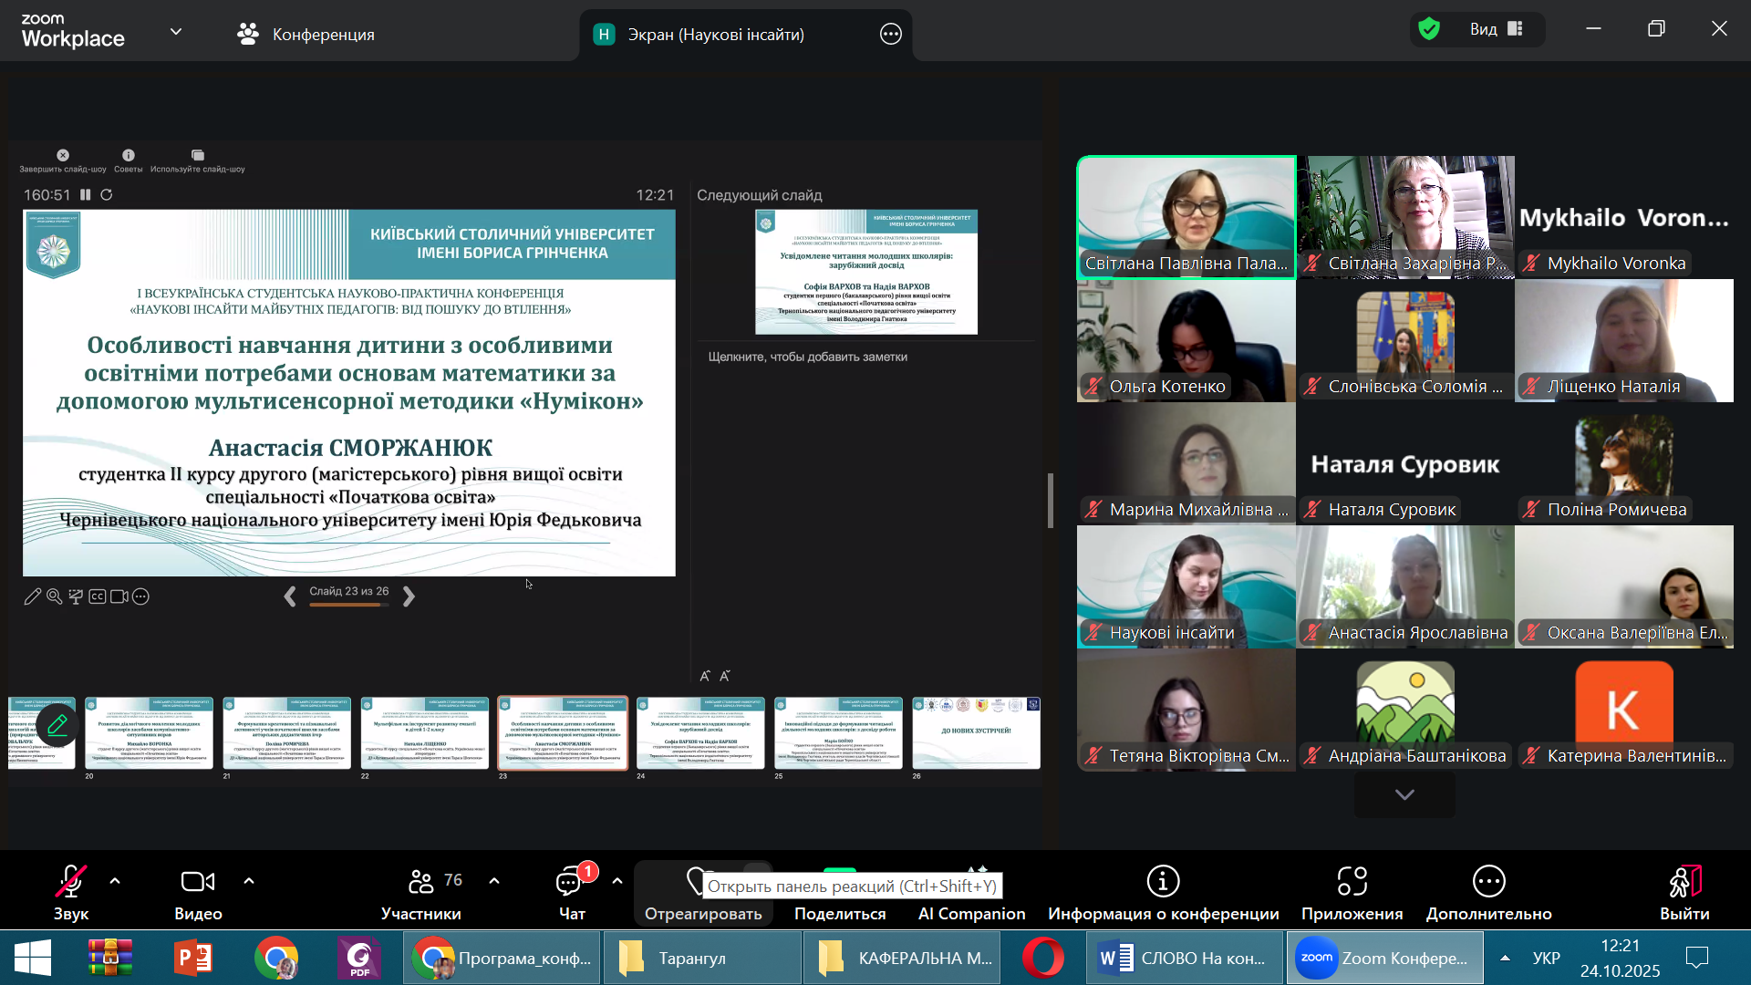Open the Дополнительно more options menu
This screenshot has width=1751, height=985.
(1488, 891)
